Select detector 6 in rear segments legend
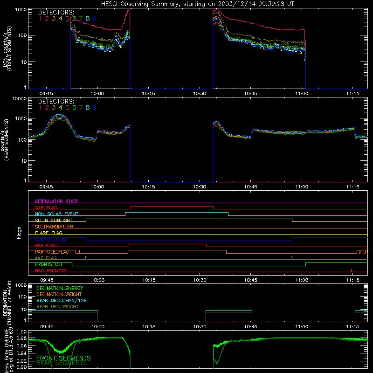 74,108
